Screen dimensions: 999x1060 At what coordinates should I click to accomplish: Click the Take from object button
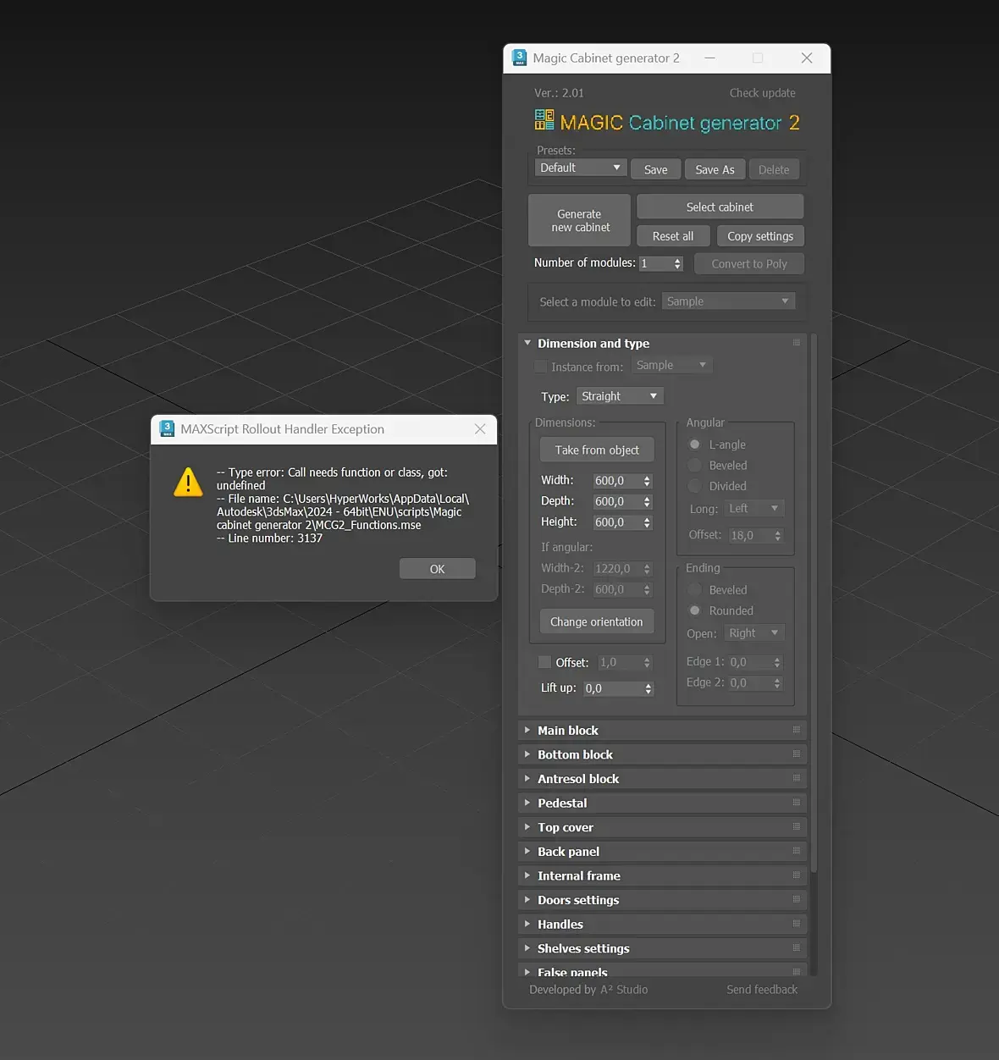pos(597,450)
